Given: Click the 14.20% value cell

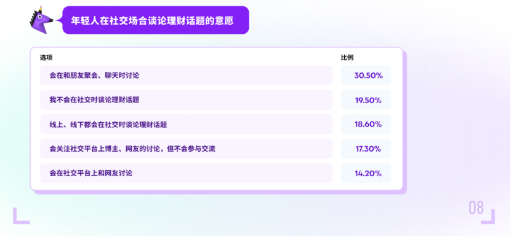Looking at the screenshot, I should 366,173.
